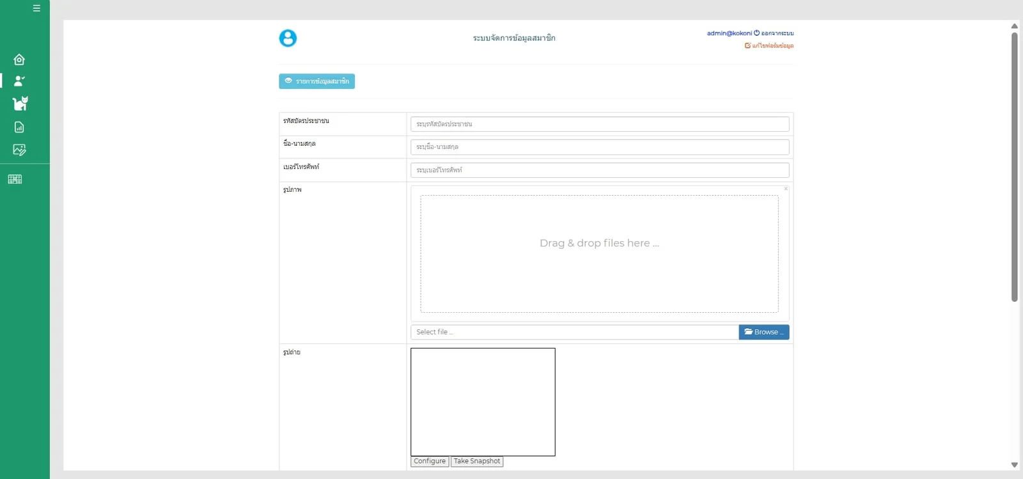Click the Select file text box

point(575,332)
